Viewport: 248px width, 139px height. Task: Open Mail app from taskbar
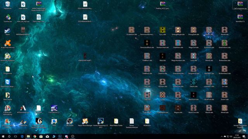[x=47, y=136]
